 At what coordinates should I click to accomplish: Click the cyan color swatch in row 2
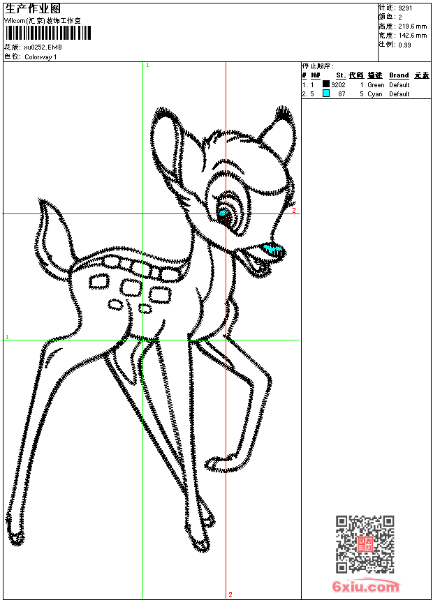(326, 93)
